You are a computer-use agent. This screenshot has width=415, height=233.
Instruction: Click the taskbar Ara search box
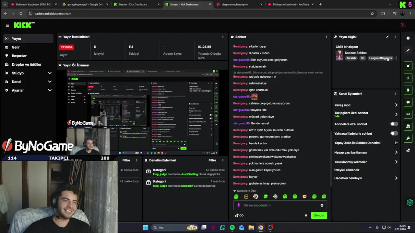[175, 227]
